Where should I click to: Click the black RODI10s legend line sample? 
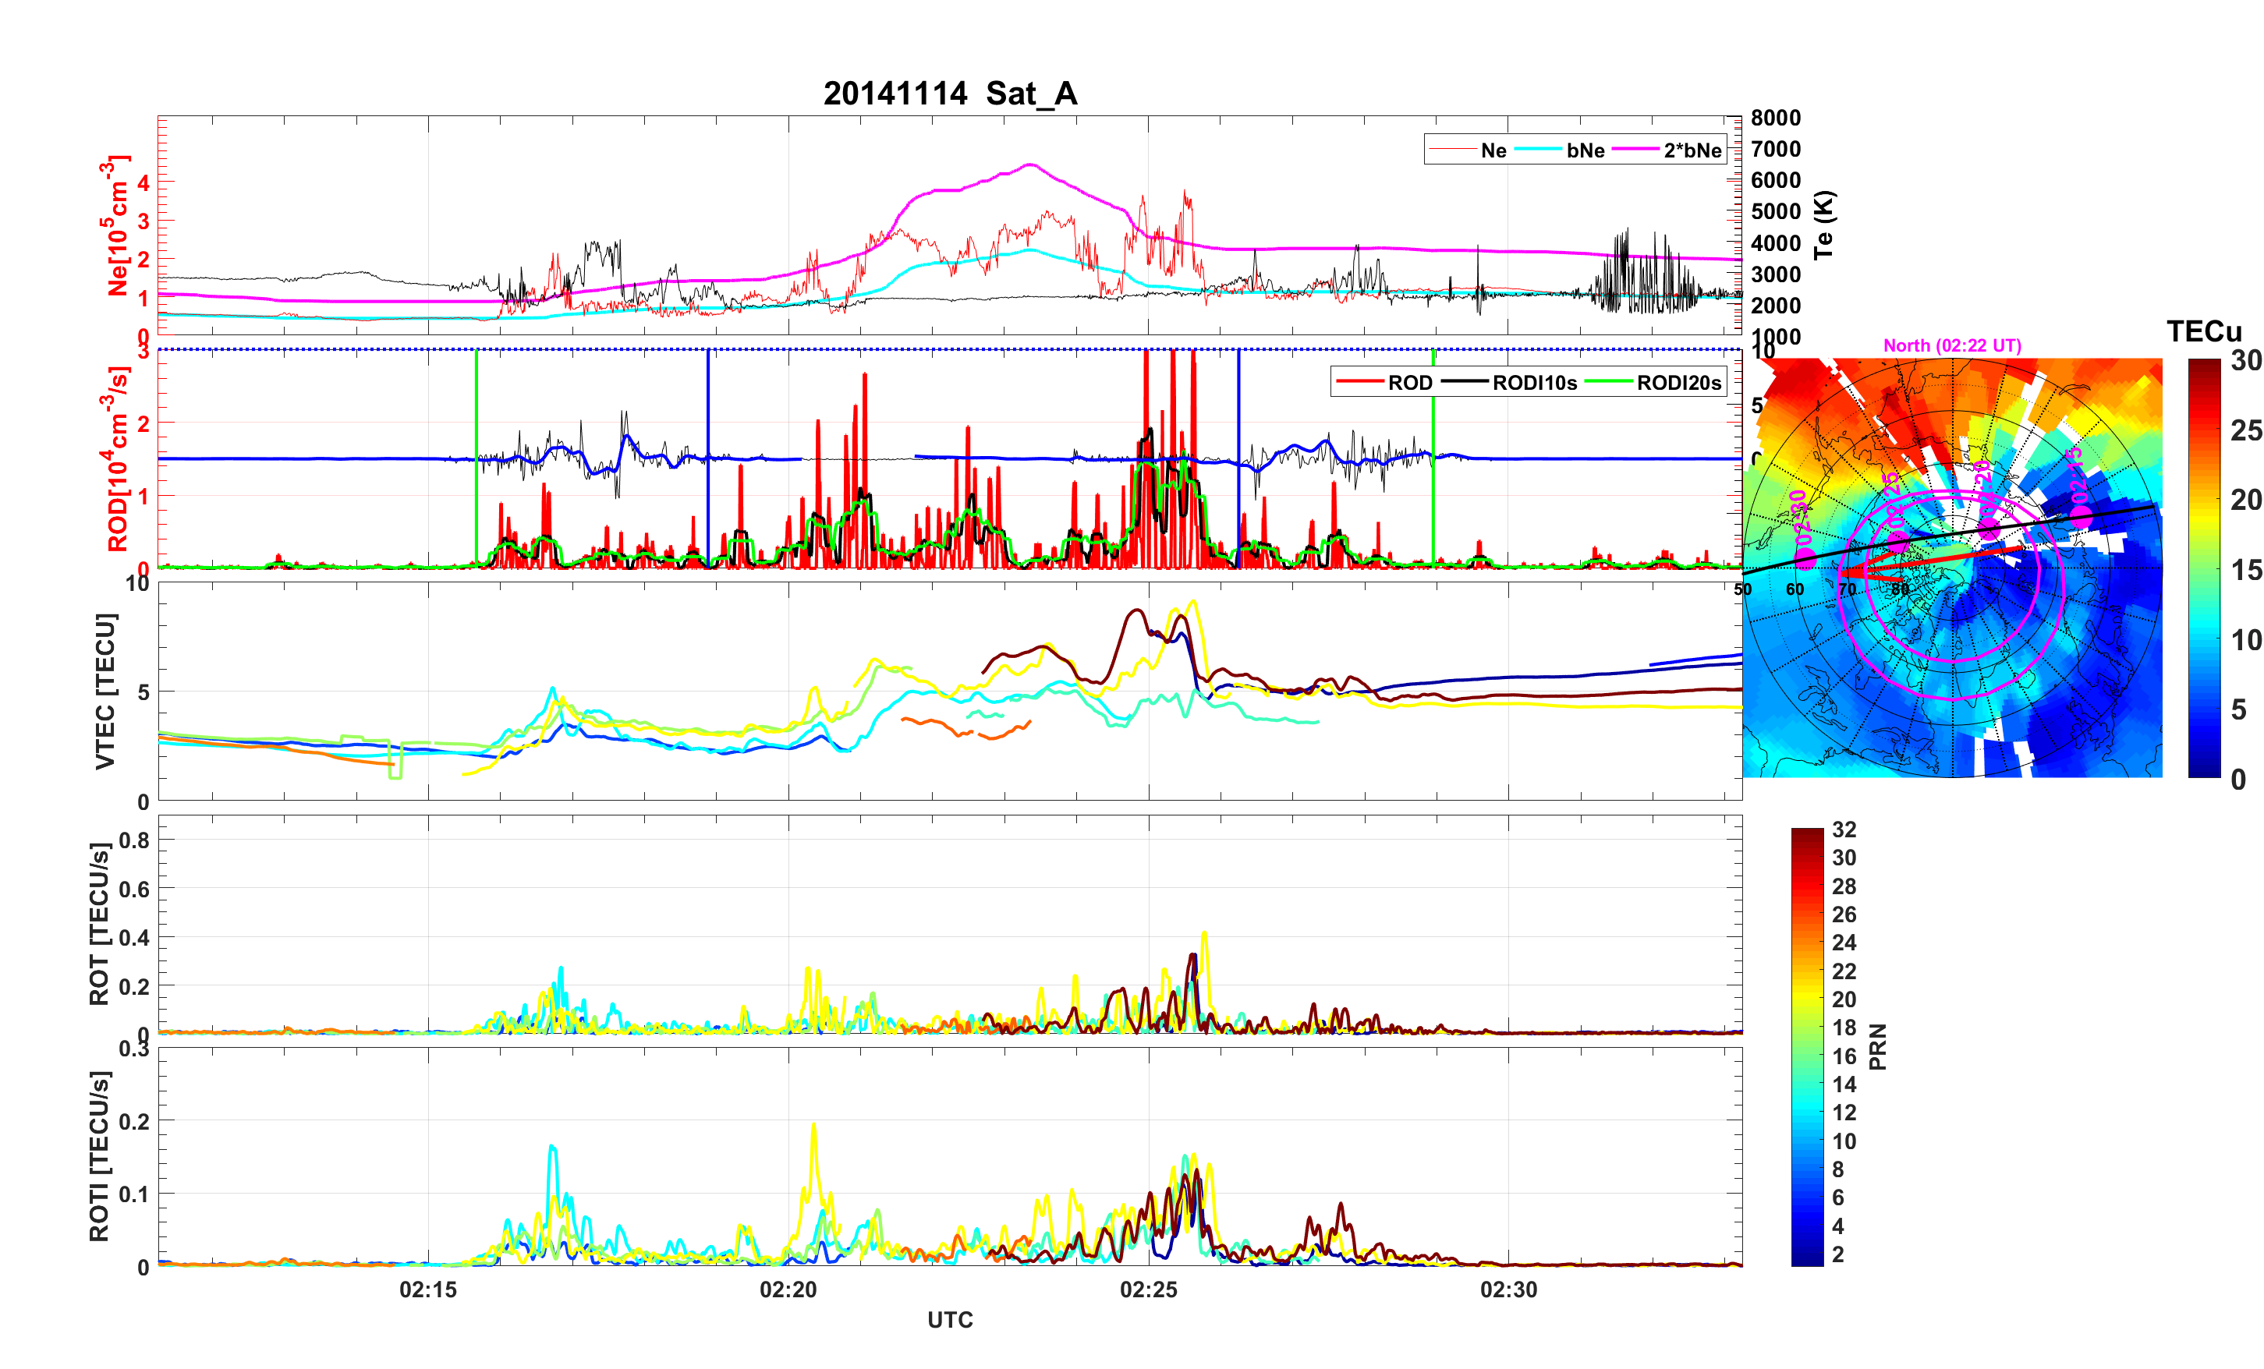(1465, 382)
